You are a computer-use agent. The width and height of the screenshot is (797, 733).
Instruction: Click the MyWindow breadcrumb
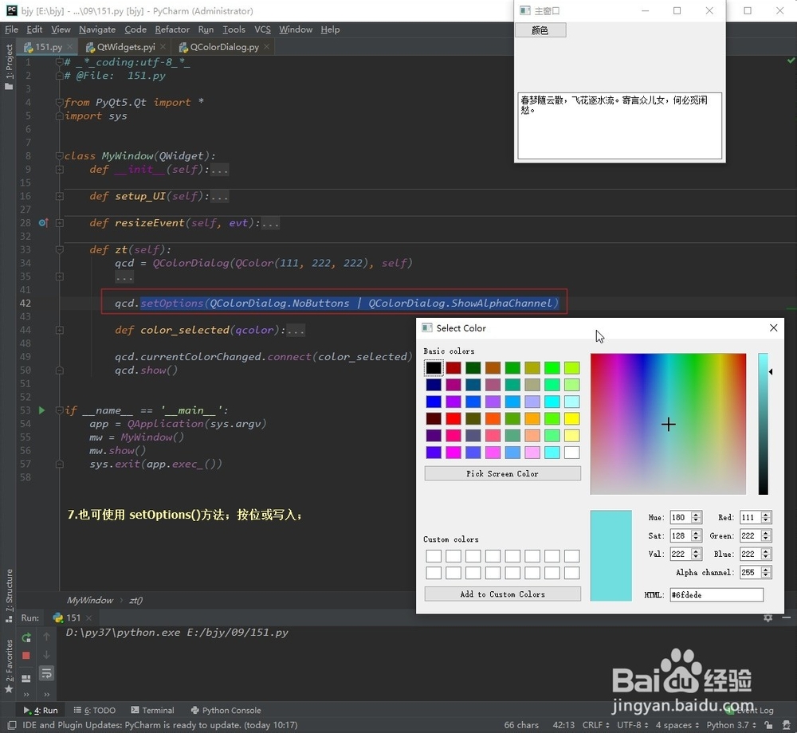pyautogui.click(x=90, y=600)
